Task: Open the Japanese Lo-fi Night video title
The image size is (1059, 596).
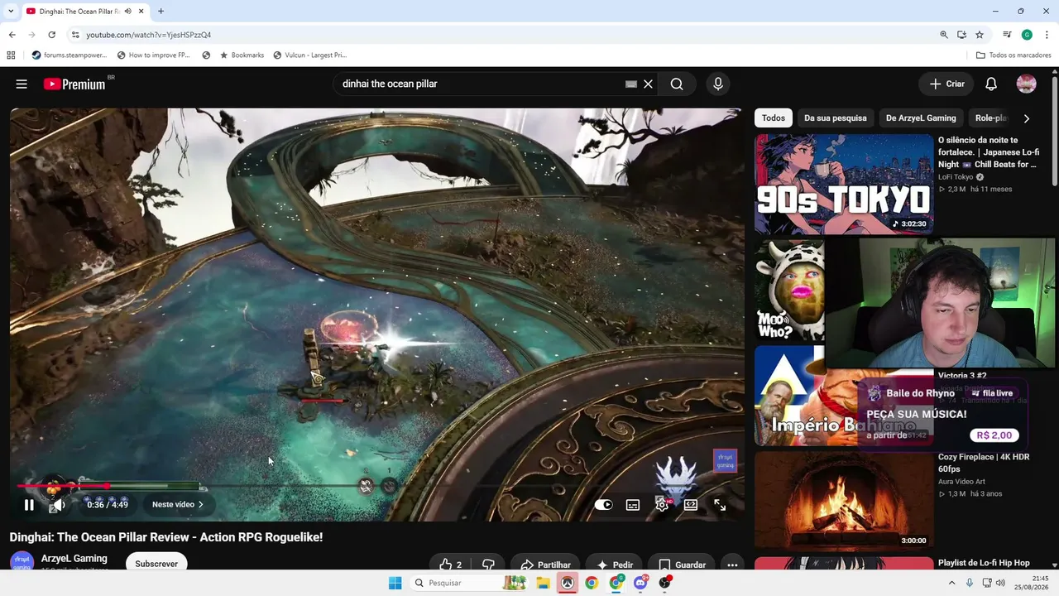Action: pos(988,152)
